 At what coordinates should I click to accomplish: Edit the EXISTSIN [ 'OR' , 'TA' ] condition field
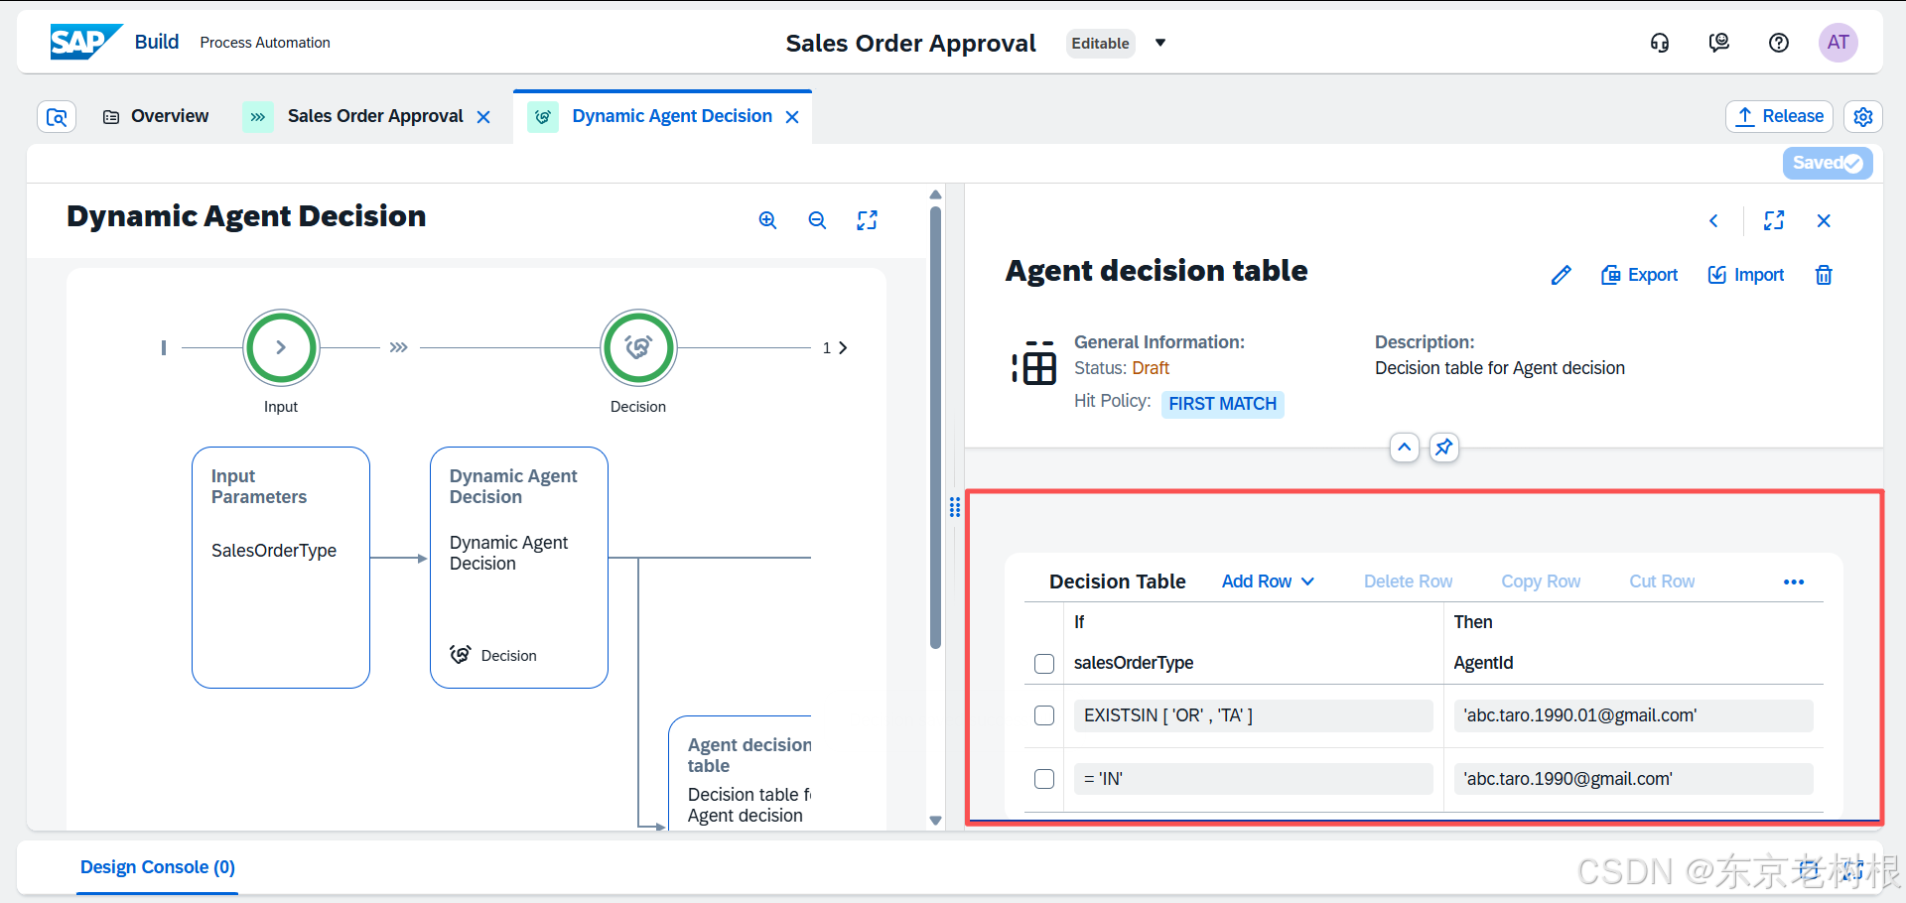pyautogui.click(x=1253, y=715)
